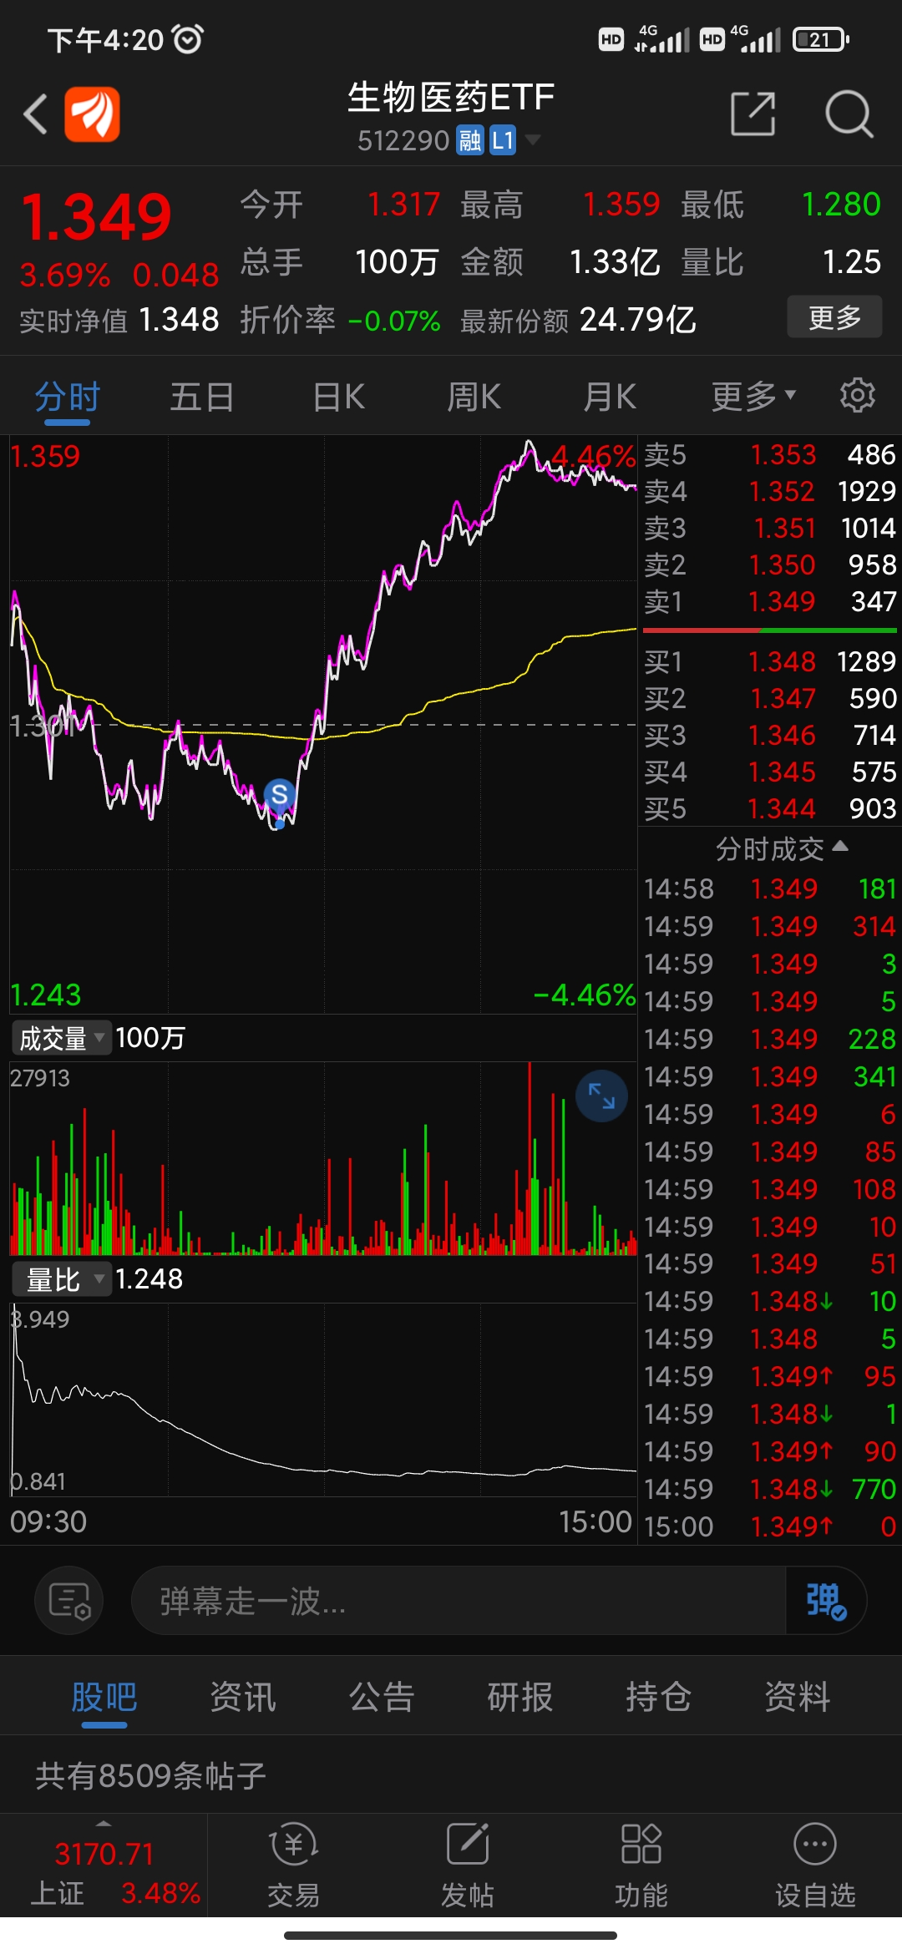Expand chart to fullscreen

[x=601, y=1096]
